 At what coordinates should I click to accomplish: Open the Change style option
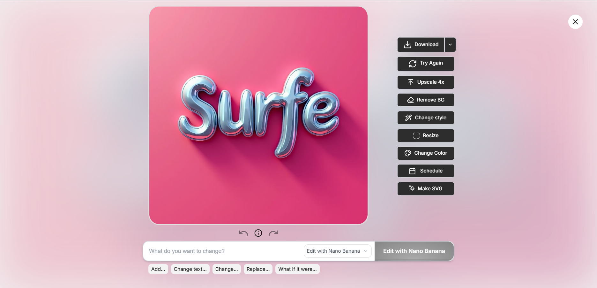point(426,118)
